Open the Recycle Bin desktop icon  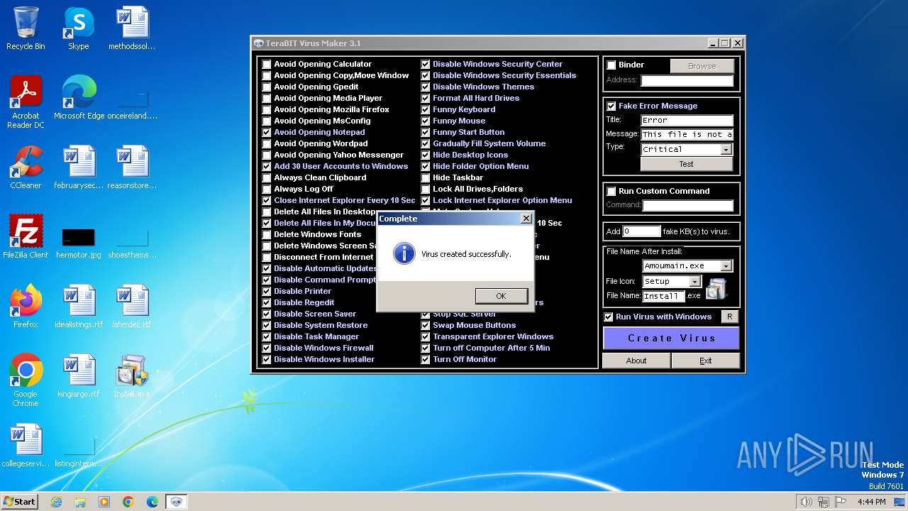point(26,28)
